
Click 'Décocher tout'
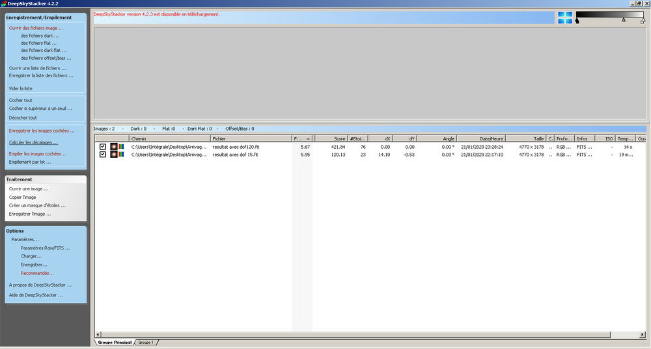[23, 118]
